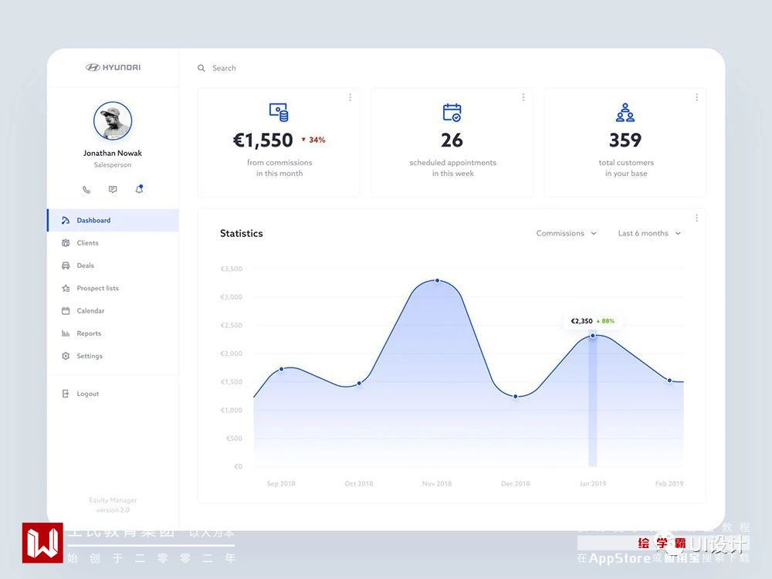Viewport: 772px width, 579px height.
Task: Select the Dec 2018 data point
Action: tap(516, 396)
